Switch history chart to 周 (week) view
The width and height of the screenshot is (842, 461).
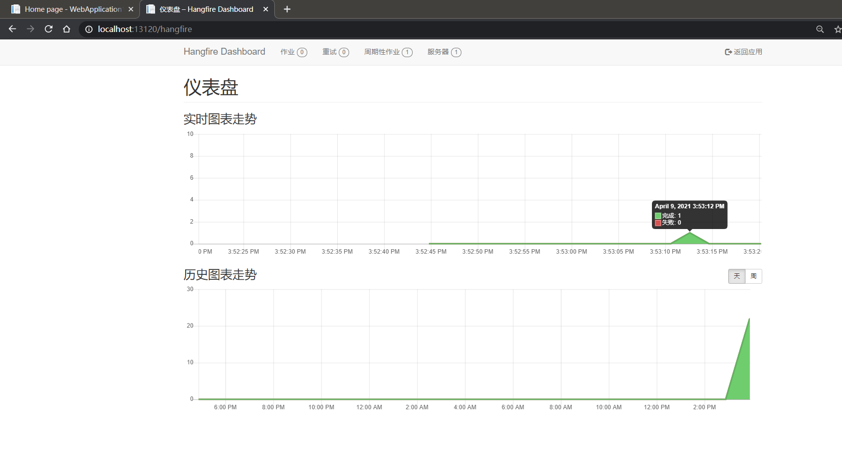[754, 276]
